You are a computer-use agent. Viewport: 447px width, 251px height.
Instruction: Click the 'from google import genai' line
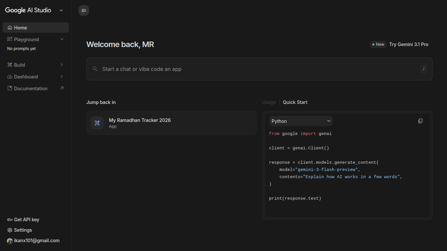[300, 134]
